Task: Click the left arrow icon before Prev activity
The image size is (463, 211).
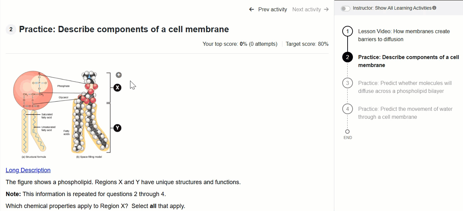Action: click(251, 9)
